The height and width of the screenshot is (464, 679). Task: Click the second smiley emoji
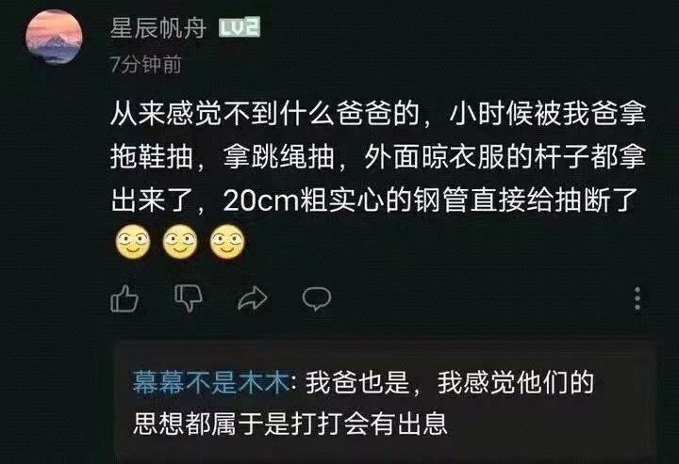coord(180,242)
